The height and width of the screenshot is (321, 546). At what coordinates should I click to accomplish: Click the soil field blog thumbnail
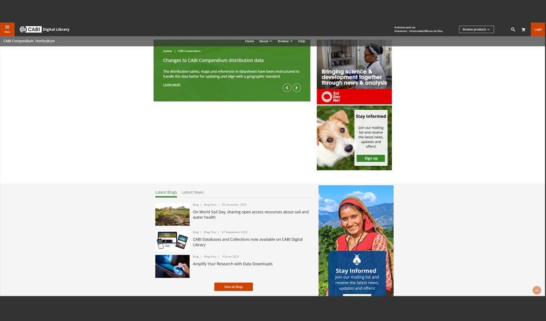(172, 215)
